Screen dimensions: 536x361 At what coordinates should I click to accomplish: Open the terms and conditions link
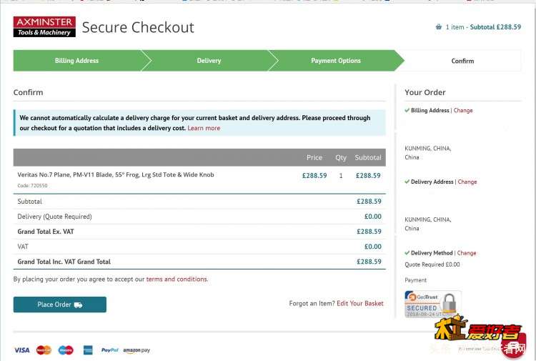[x=177, y=279]
